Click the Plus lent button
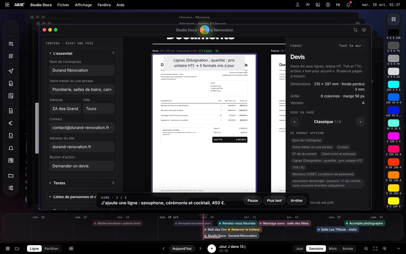406x254 pixels. [274, 201]
